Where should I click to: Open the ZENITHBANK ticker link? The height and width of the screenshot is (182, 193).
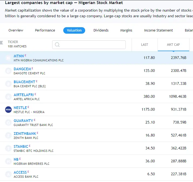coord(25,134)
